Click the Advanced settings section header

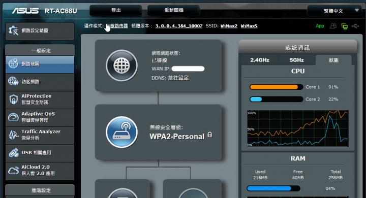click(x=40, y=190)
